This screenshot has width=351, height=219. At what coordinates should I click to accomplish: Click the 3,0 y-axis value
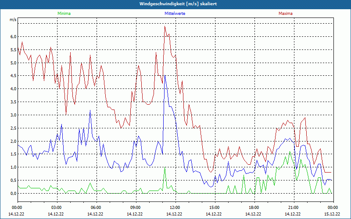14,115
